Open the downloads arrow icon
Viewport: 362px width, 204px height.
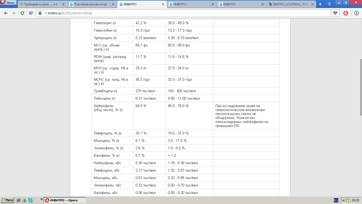tap(356, 13)
